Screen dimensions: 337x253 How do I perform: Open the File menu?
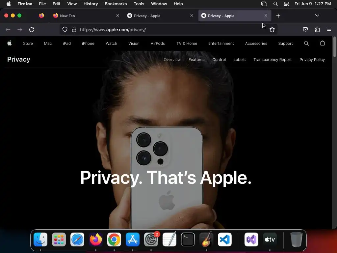click(x=42, y=4)
